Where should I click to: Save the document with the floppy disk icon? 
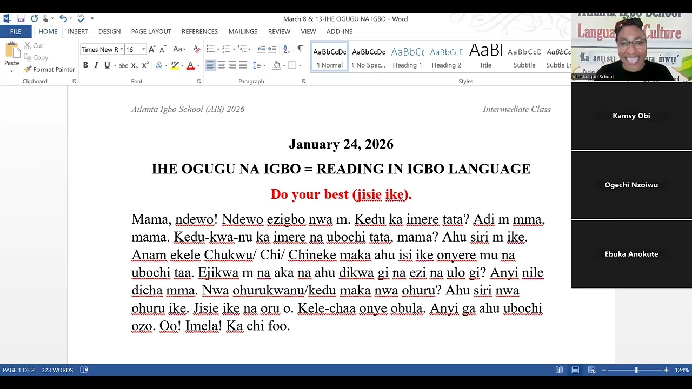pyautogui.click(x=21, y=18)
